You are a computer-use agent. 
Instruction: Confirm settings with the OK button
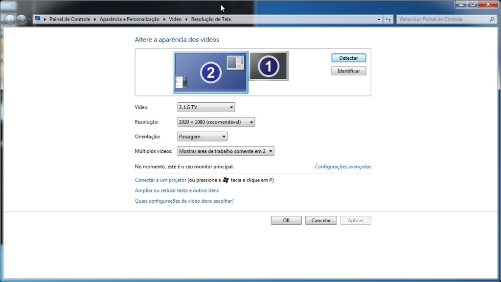pos(286,220)
